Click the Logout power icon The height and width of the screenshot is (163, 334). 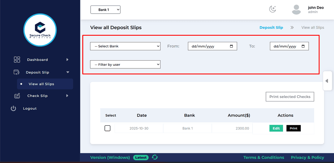point(13,108)
